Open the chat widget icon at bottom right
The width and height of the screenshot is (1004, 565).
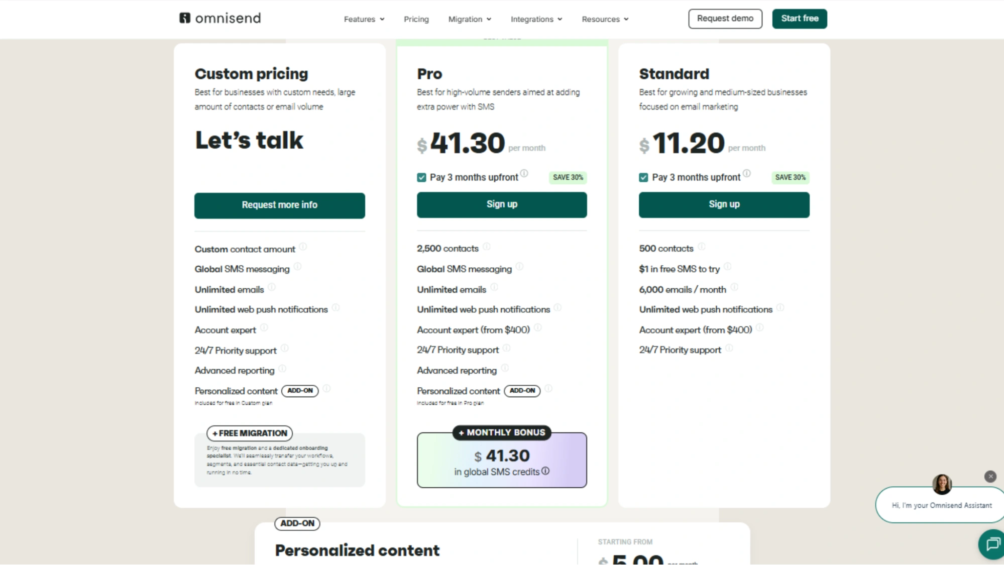point(991,544)
